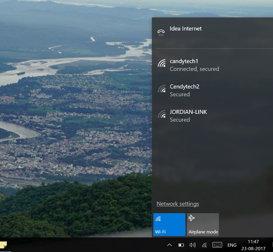
Task: Switch the ENG input language indicator
Action: (x=232, y=245)
